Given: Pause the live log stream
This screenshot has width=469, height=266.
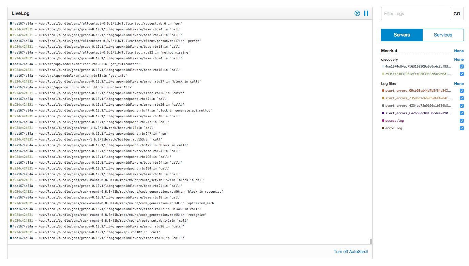Looking at the screenshot, I should point(366,13).
